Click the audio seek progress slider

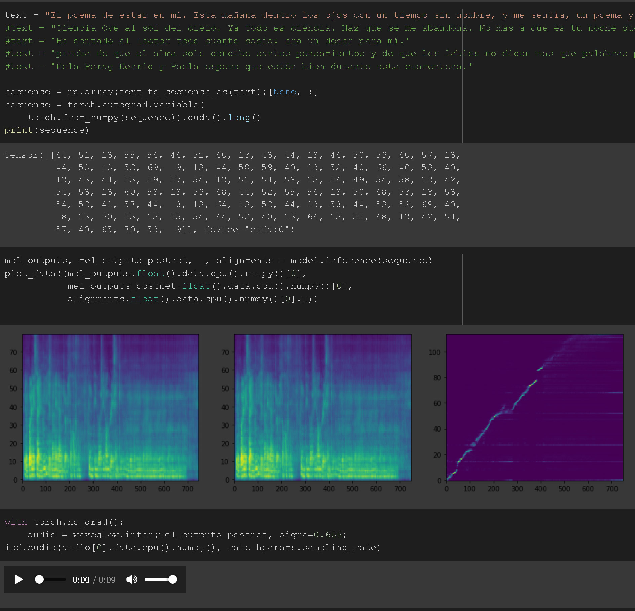click(50, 579)
